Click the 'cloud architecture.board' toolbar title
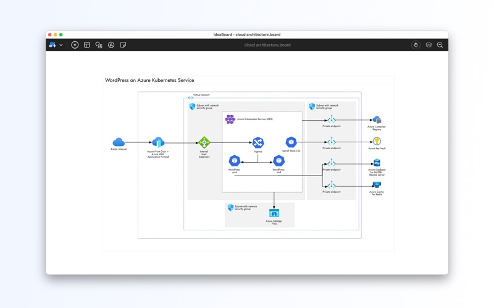This screenshot has width=494, height=308. pyautogui.click(x=267, y=45)
